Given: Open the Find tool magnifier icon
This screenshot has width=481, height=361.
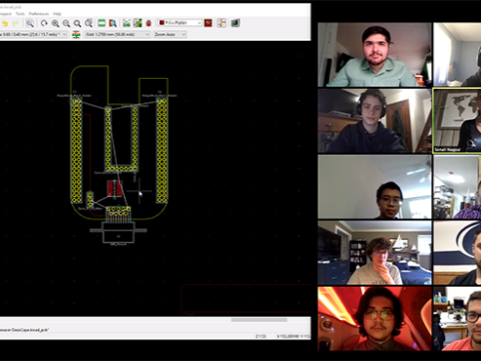Looking at the screenshot, I should [x=30, y=23].
